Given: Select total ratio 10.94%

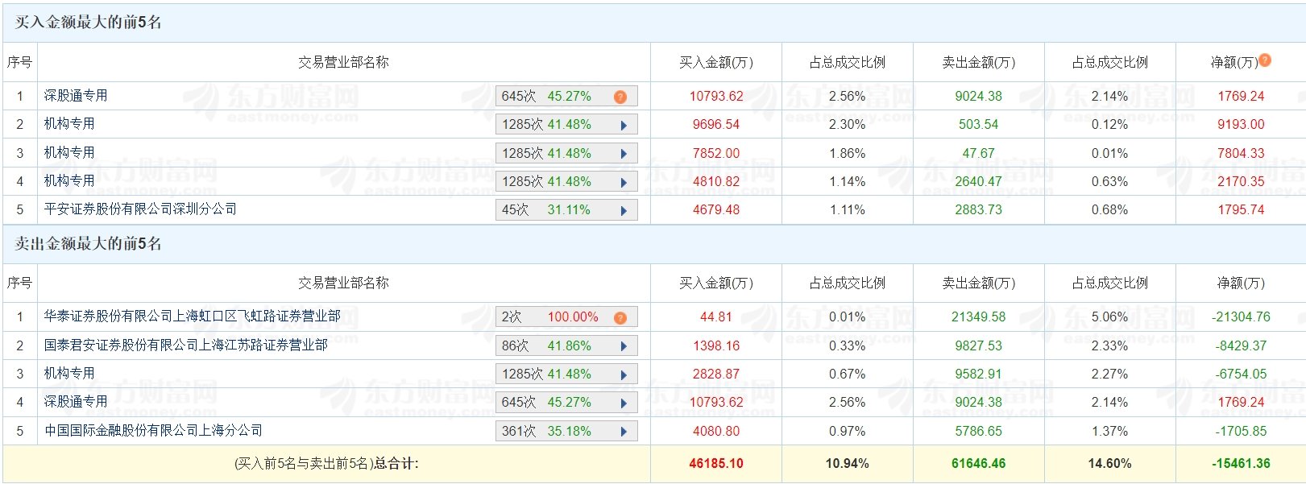Looking at the screenshot, I should 848,464.
